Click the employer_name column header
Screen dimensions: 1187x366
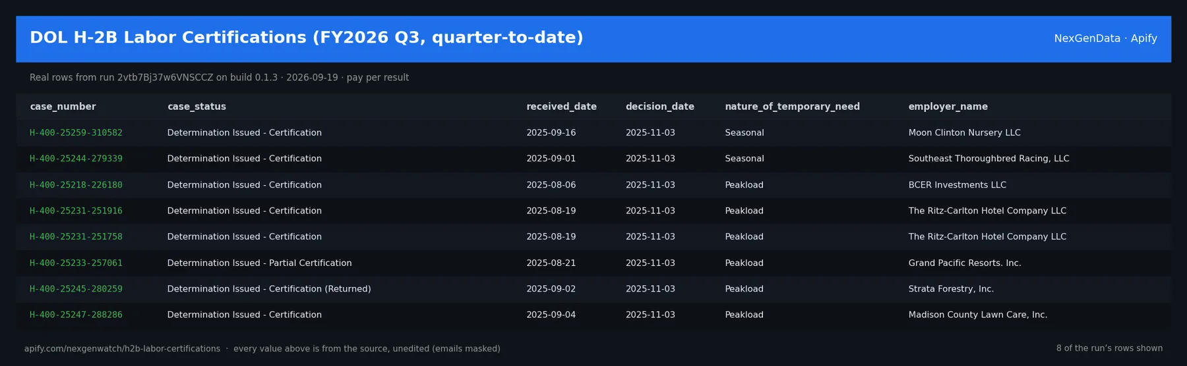coord(948,107)
